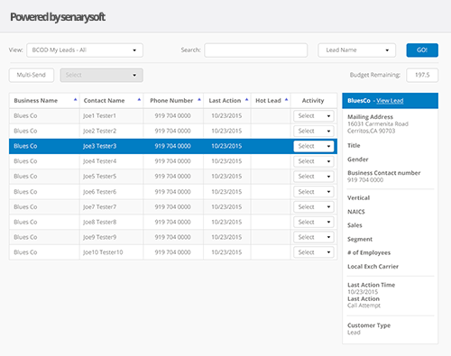Open Activity Select dropdown for Joe2 Tester2
The image size is (451, 356).
pos(314,131)
